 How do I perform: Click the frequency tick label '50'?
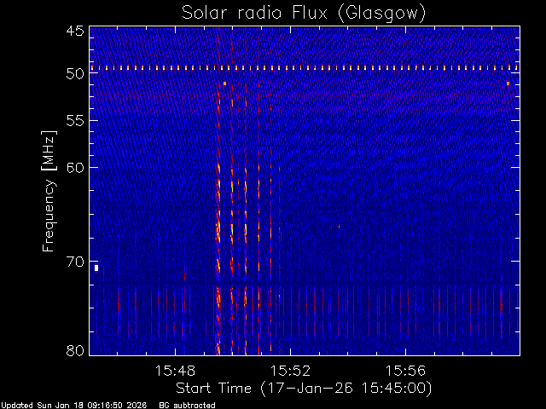point(75,74)
